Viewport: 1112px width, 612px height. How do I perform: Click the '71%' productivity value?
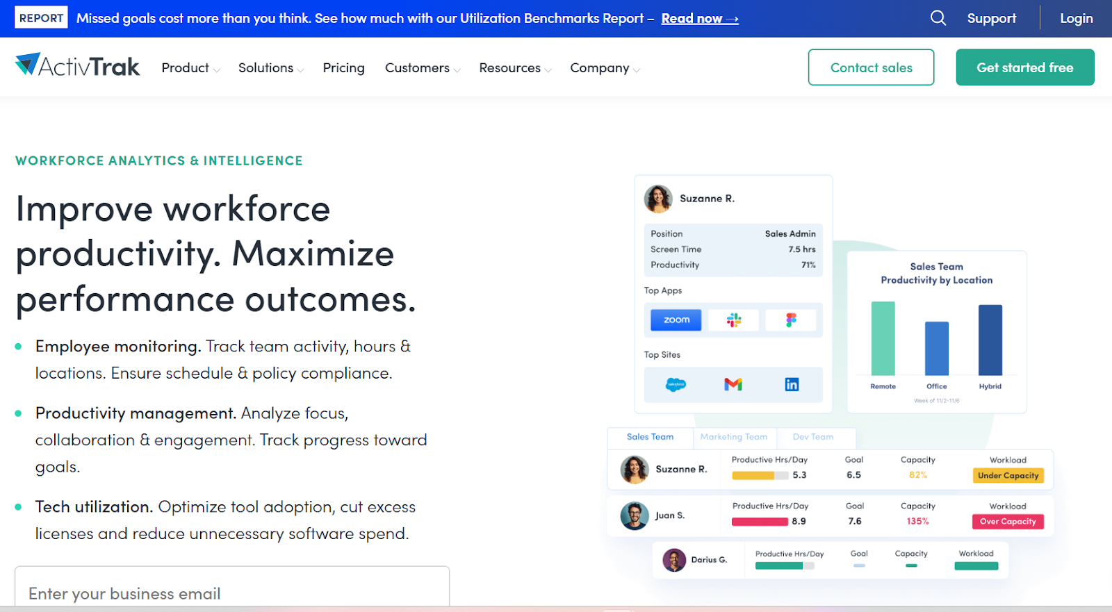coord(808,265)
